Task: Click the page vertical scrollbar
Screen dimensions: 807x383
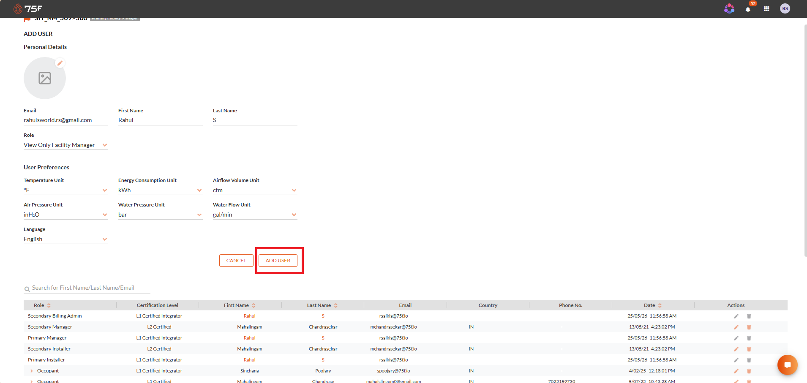Action: point(805,140)
